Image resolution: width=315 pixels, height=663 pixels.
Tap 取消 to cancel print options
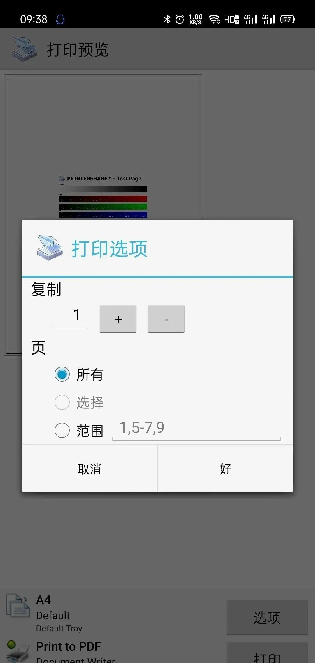pyautogui.click(x=90, y=469)
